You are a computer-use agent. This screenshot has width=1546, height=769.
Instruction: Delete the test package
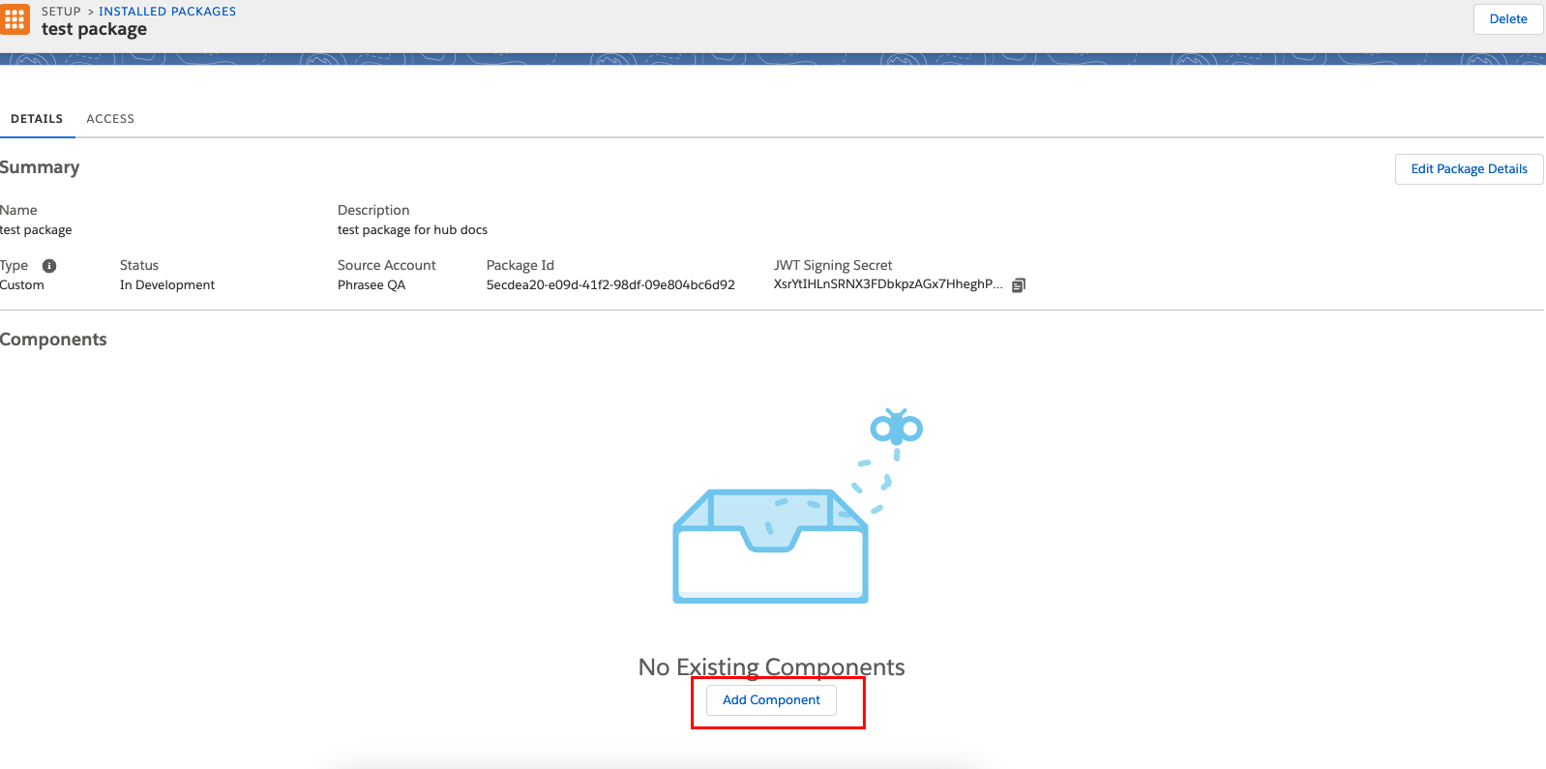pos(1508,19)
